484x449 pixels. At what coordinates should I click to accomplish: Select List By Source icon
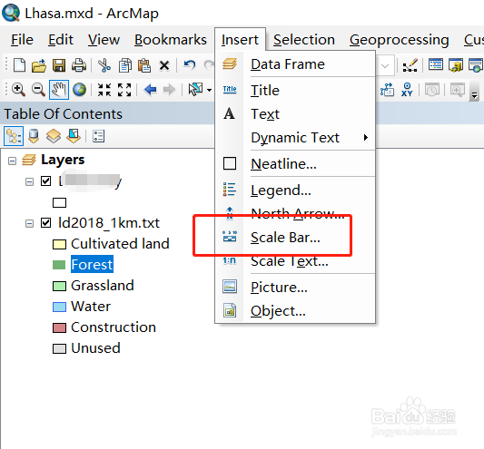[34, 136]
